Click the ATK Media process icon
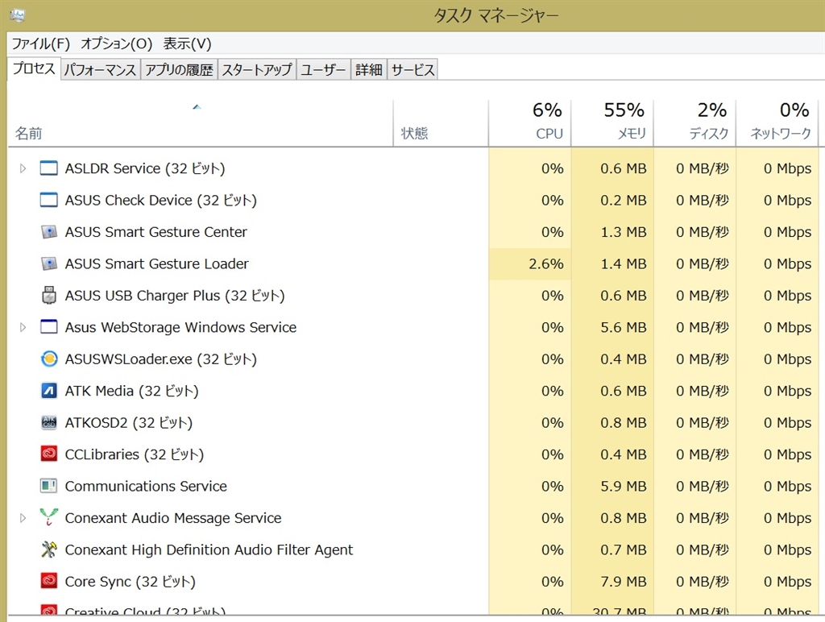Screen dimensions: 825x622 click(x=49, y=391)
